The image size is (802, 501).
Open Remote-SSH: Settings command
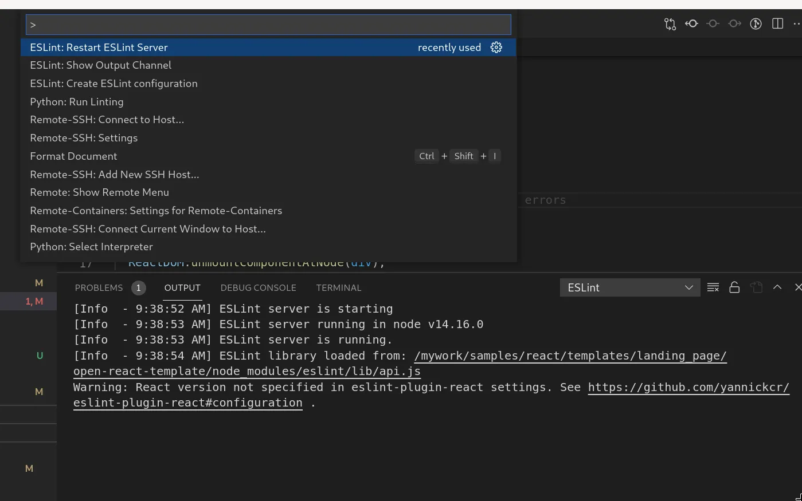tap(268, 138)
